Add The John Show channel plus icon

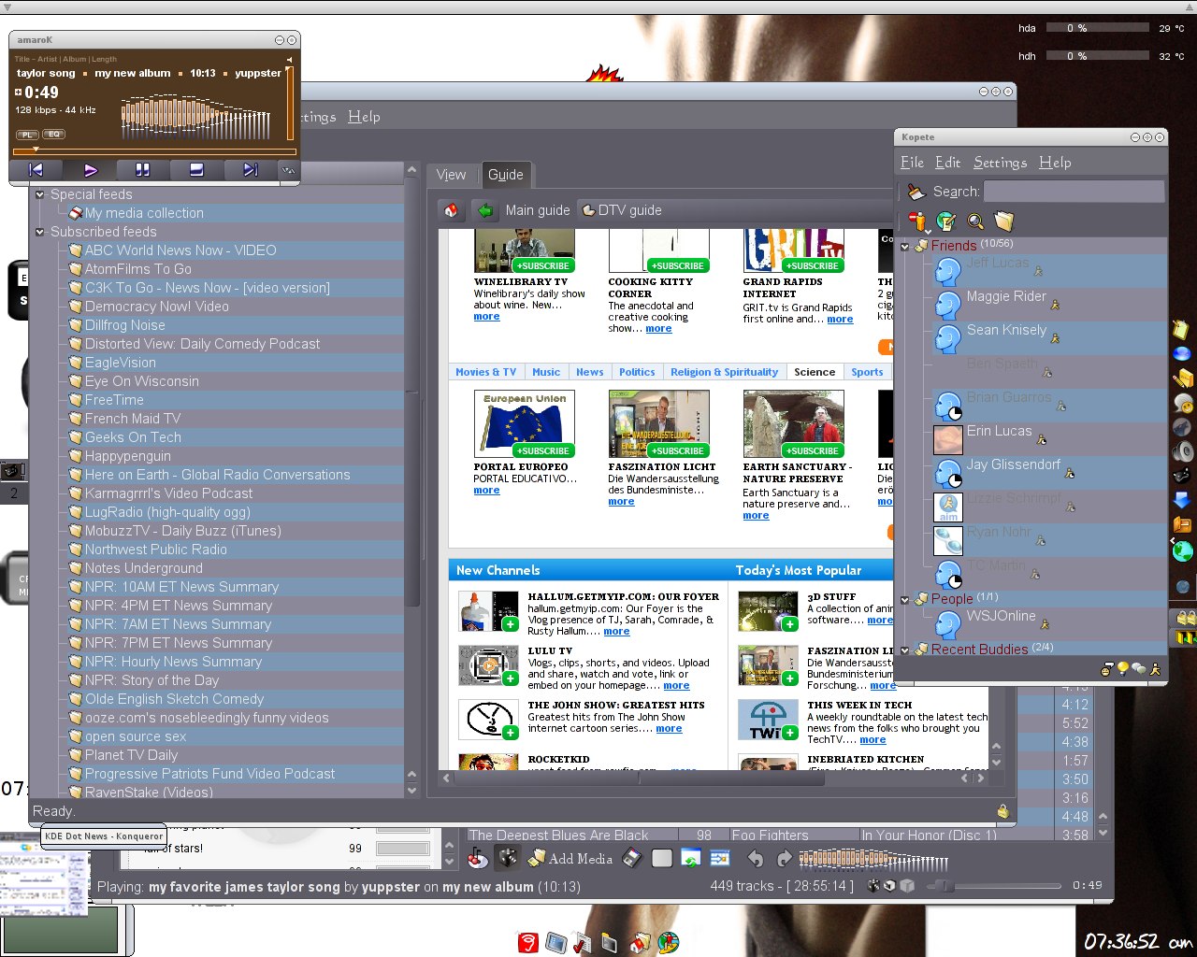511,733
